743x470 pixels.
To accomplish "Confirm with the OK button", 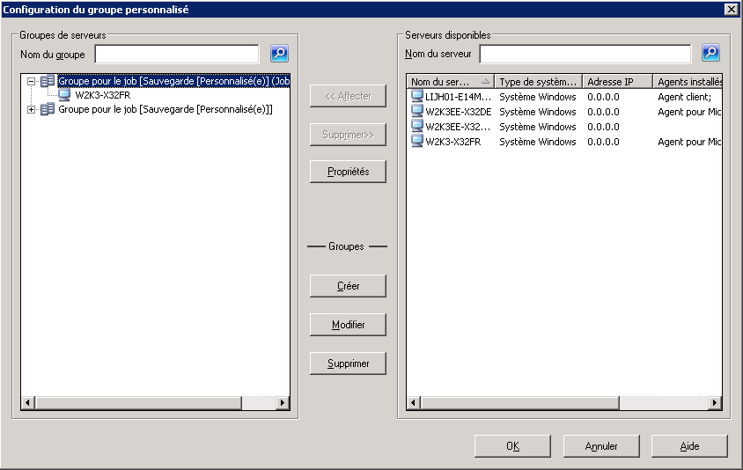I will [x=512, y=446].
